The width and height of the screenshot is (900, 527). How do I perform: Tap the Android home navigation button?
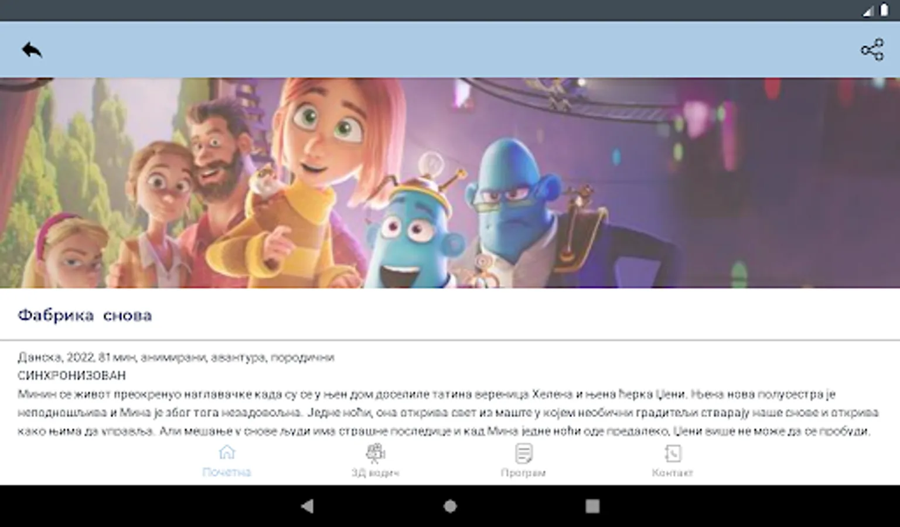pyautogui.click(x=450, y=506)
